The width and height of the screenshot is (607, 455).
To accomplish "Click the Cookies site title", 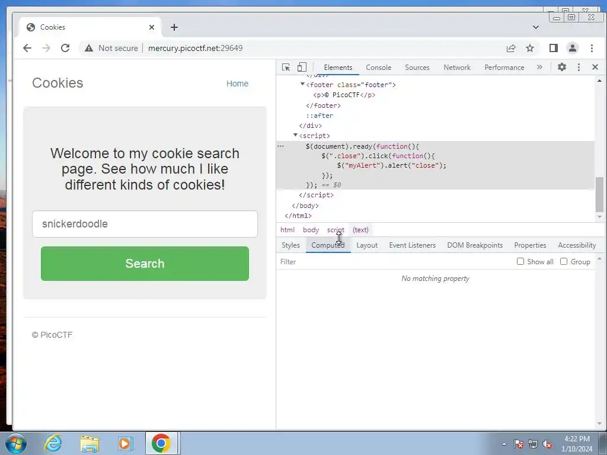I will coord(57,83).
